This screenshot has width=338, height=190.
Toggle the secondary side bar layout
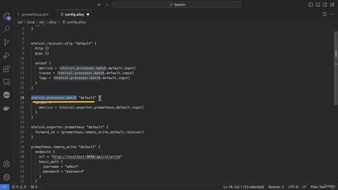pyautogui.click(x=325, y=5)
